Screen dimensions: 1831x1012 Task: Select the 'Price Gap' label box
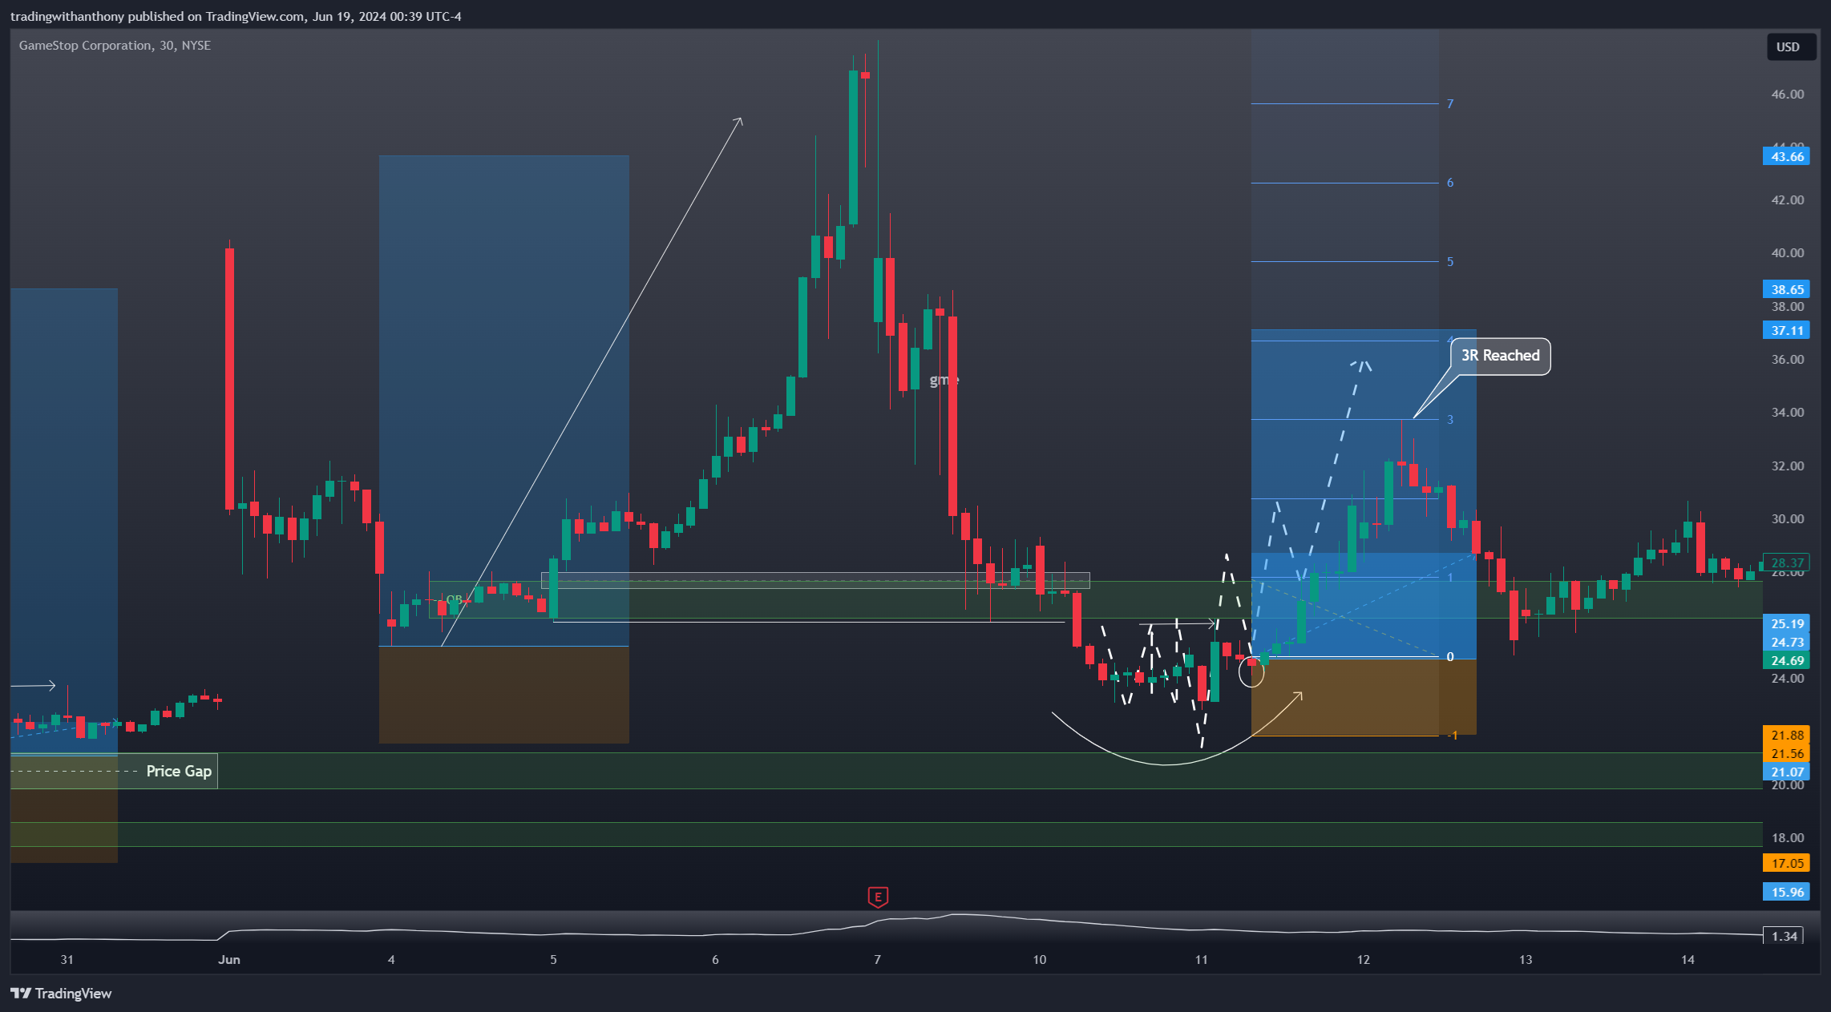pos(179,771)
